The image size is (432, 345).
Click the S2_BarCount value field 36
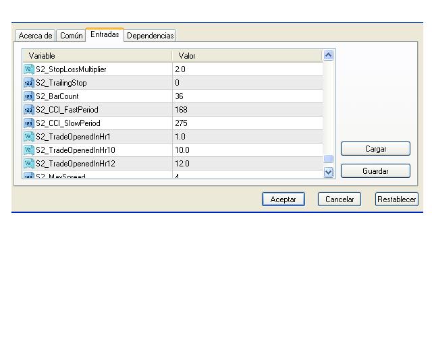[x=247, y=96]
